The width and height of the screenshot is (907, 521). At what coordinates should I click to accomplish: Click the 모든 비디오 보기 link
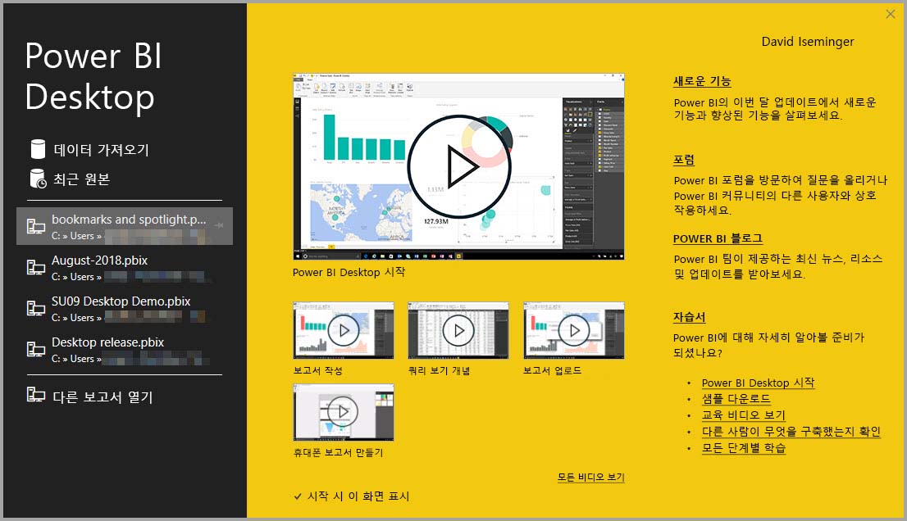pos(591,477)
